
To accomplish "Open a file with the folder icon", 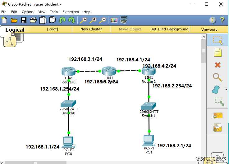I will [x=14, y=20].
